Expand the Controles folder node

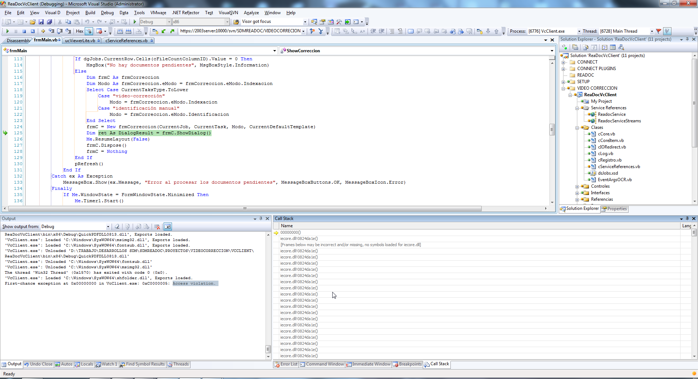pyautogui.click(x=577, y=187)
